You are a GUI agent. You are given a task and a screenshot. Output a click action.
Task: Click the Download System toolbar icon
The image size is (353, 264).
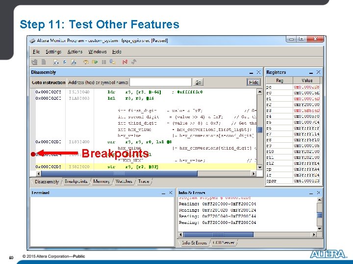35,62
